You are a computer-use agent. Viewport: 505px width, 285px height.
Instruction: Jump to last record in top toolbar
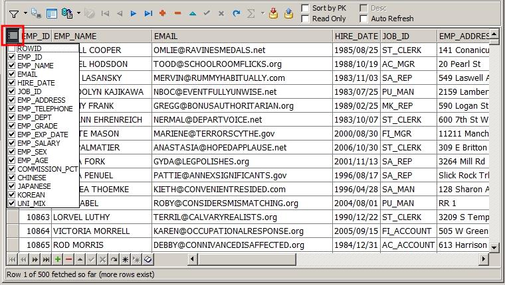pyautogui.click(x=148, y=13)
